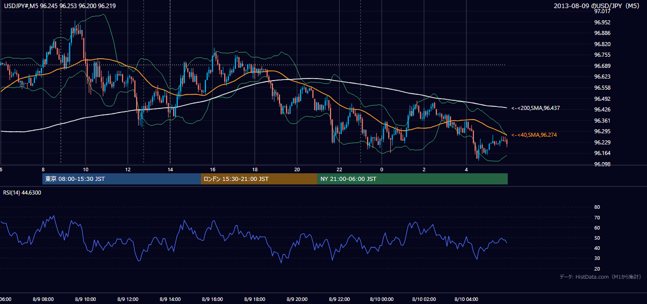Click the RSI scale value 40
This screenshot has width=647, height=304.
pyautogui.click(x=597, y=248)
